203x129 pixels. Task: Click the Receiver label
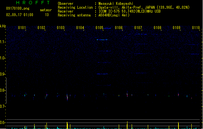[x=66, y=11]
